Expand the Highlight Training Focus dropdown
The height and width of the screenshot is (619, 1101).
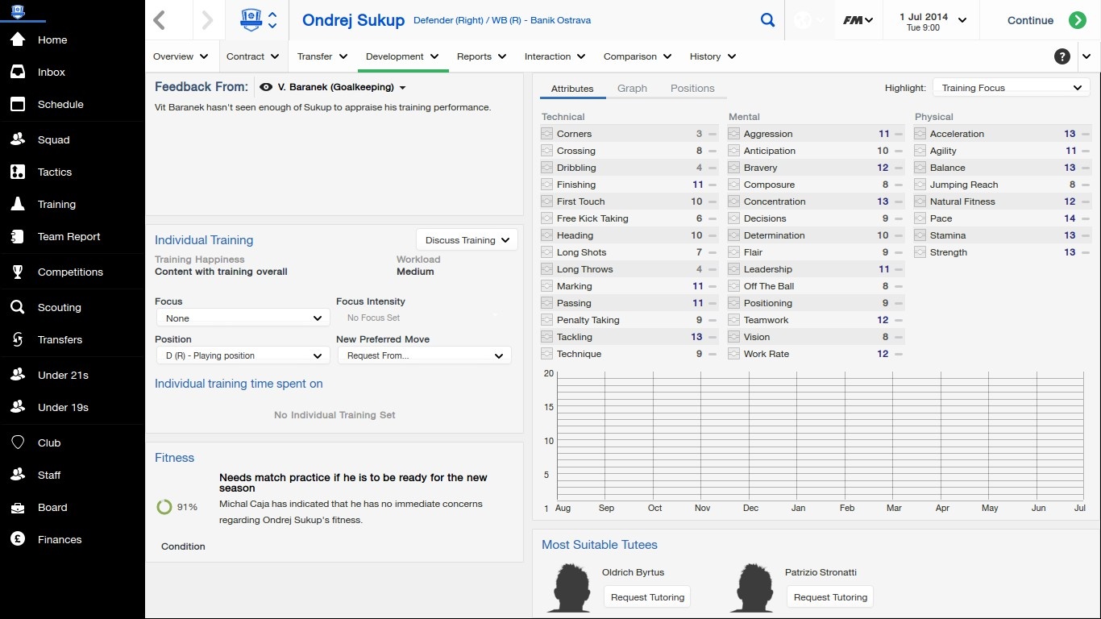click(1011, 88)
